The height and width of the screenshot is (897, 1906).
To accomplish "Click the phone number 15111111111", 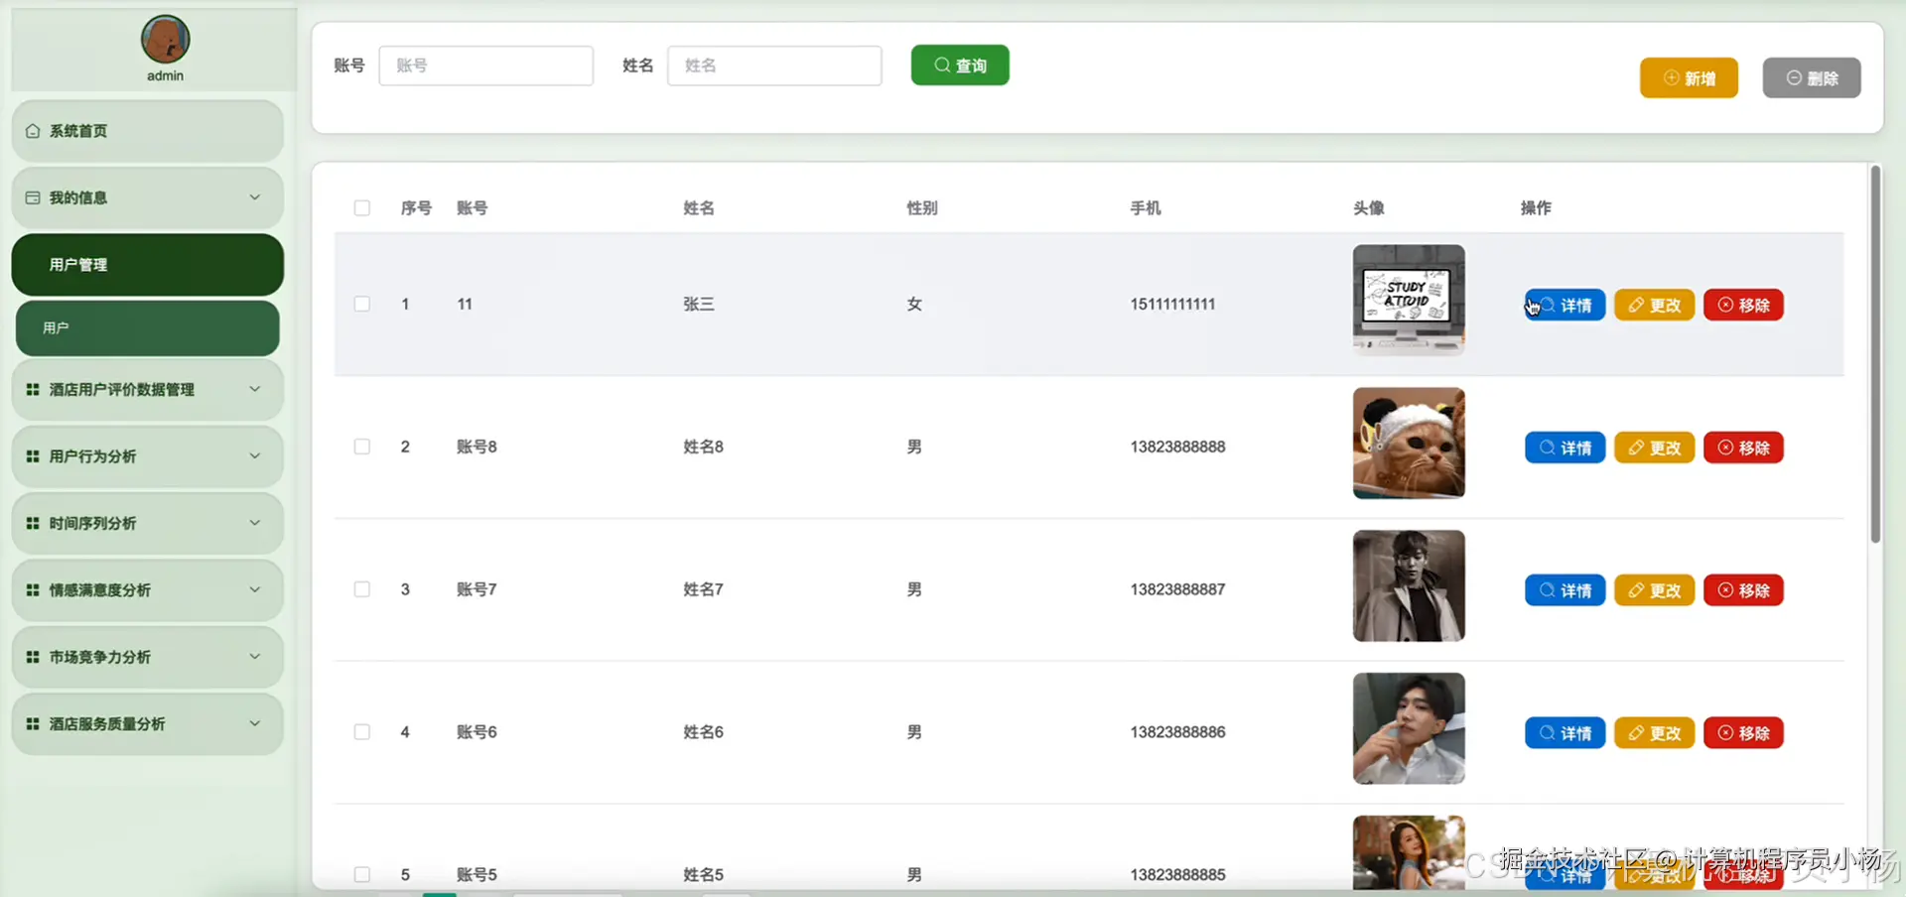I will tap(1172, 305).
